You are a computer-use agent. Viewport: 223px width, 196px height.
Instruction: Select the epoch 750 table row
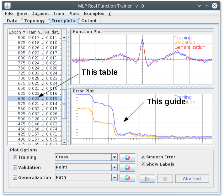(35, 68)
